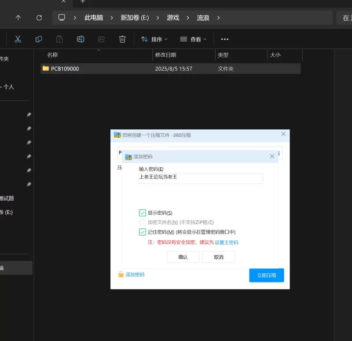
Task: Navigate to 此电脑 breadcrumb
Action: 94,18
